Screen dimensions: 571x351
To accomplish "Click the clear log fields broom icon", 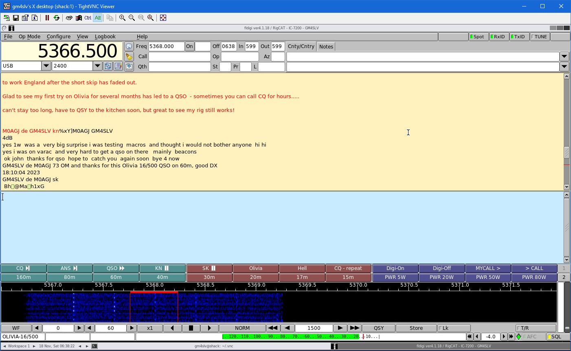I will pyautogui.click(x=129, y=57).
